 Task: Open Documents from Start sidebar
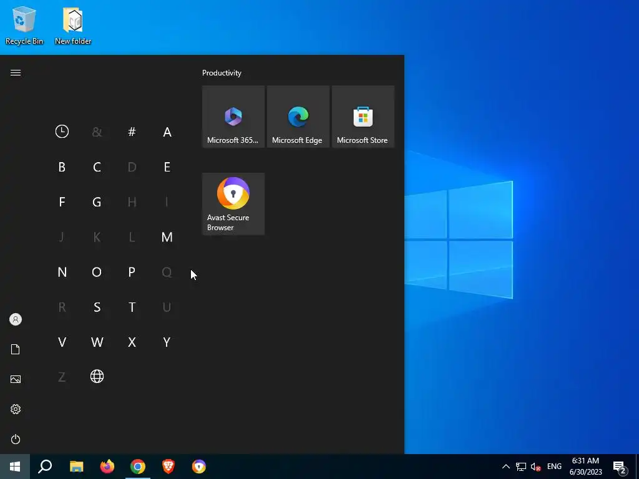tap(16, 349)
